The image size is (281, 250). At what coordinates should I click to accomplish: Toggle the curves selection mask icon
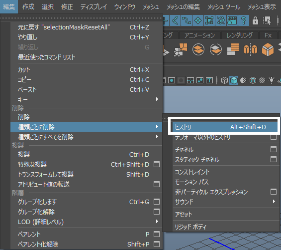tap(187, 20)
